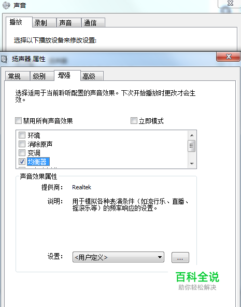Click the list scroll up arrow
This screenshot has width=241, height=307.
(x=192, y=135)
